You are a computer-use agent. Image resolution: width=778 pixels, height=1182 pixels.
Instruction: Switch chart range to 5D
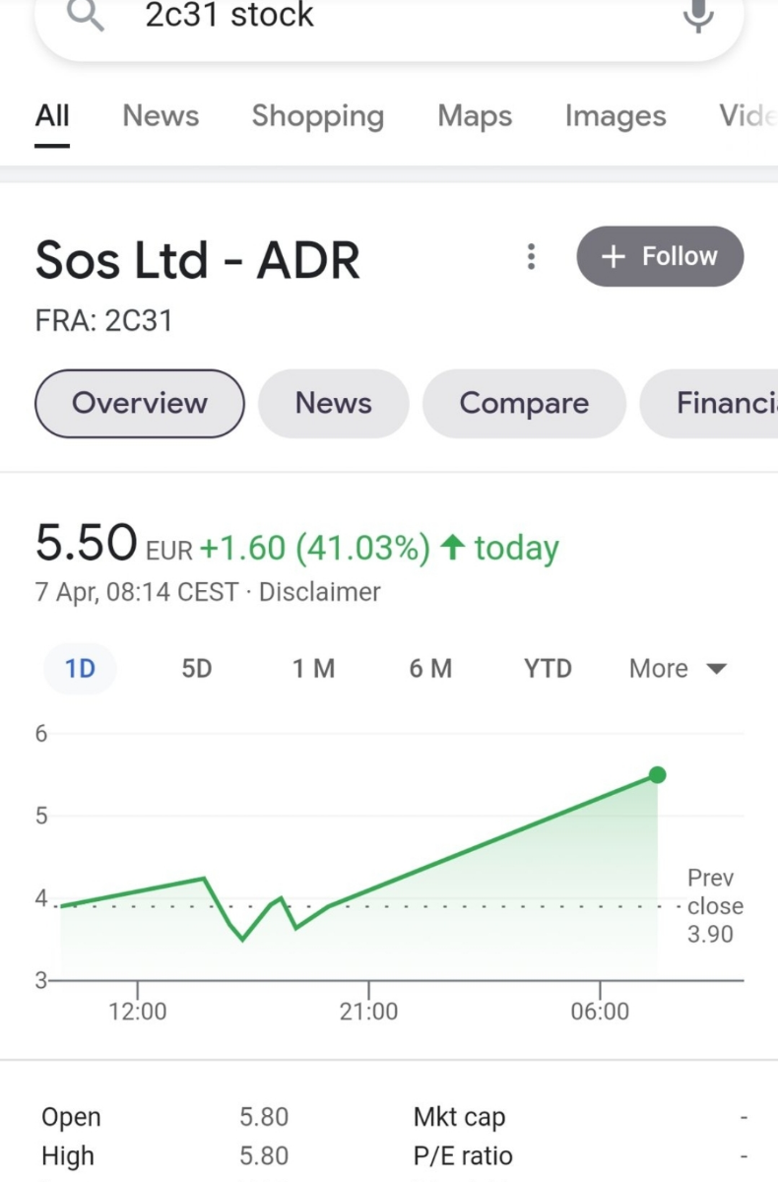point(196,669)
